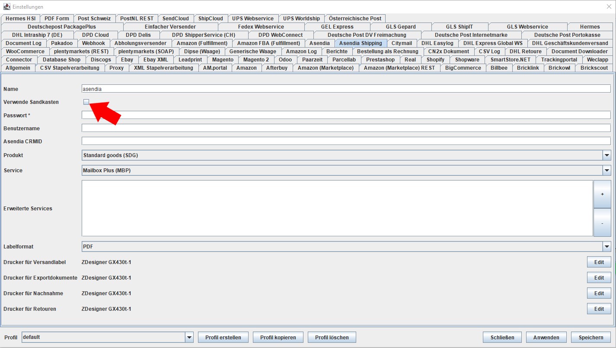Switch to the Hermes HSI tab
The width and height of the screenshot is (616, 348).
tap(21, 19)
